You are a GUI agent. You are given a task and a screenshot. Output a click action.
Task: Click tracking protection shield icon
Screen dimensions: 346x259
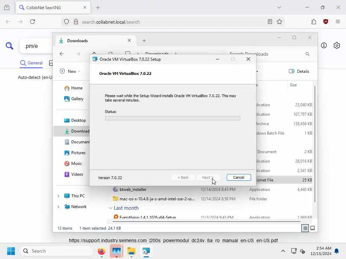[x=67, y=22]
